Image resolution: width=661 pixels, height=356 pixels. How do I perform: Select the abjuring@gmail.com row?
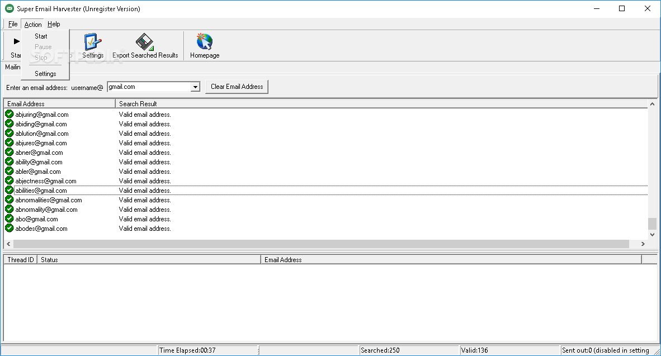[x=326, y=114]
